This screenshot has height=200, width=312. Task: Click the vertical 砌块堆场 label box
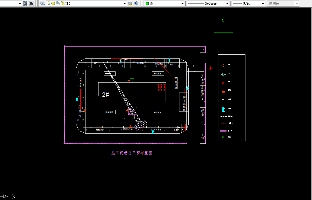pos(176,83)
